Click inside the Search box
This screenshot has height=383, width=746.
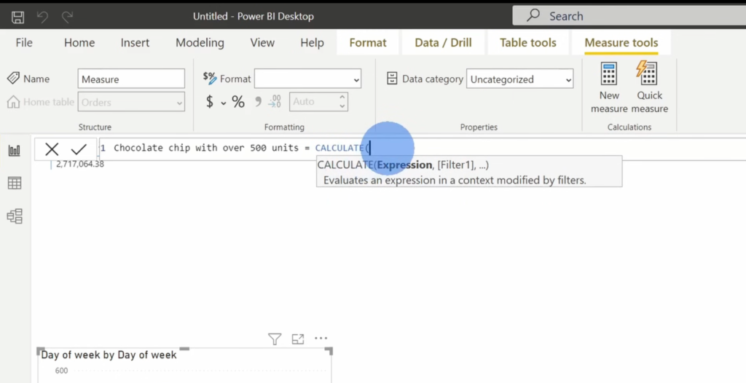coord(629,16)
